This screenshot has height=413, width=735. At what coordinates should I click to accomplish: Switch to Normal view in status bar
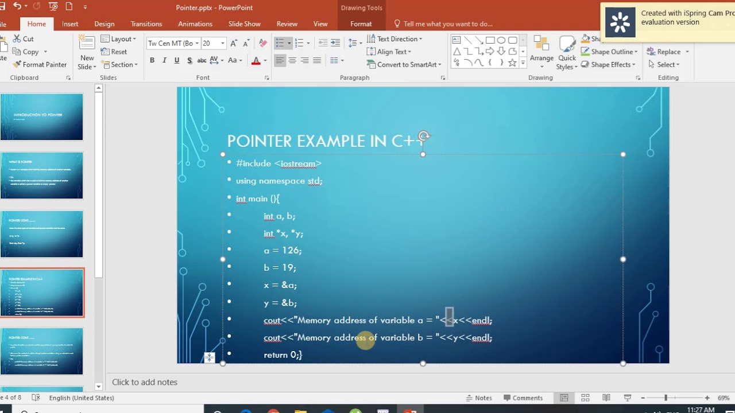pos(564,398)
